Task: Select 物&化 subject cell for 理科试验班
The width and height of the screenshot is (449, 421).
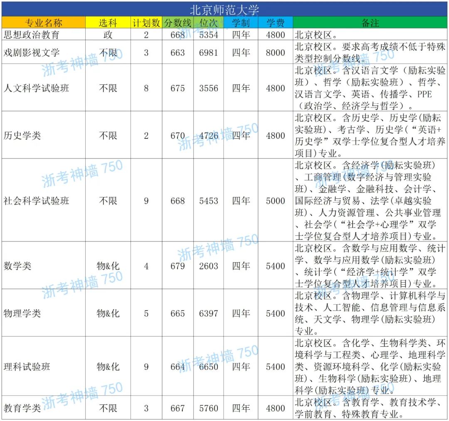Action: click(x=108, y=367)
